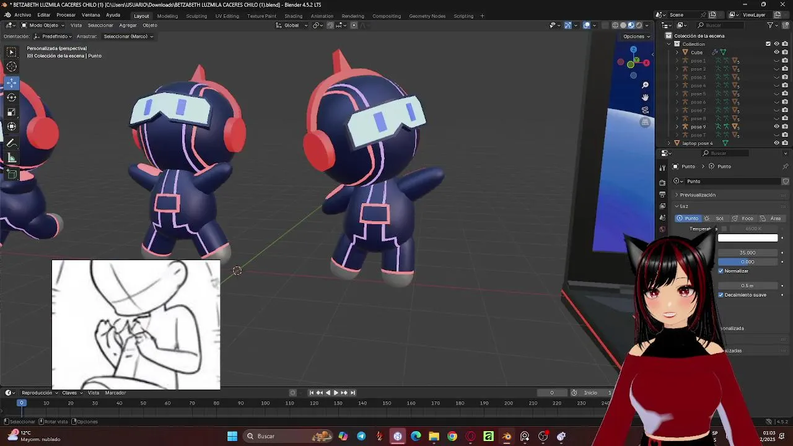Click the white light color swatch

[747, 238]
